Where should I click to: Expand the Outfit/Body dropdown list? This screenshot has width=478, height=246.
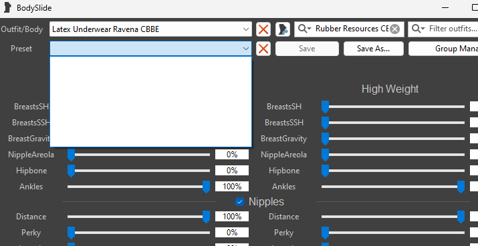246,29
